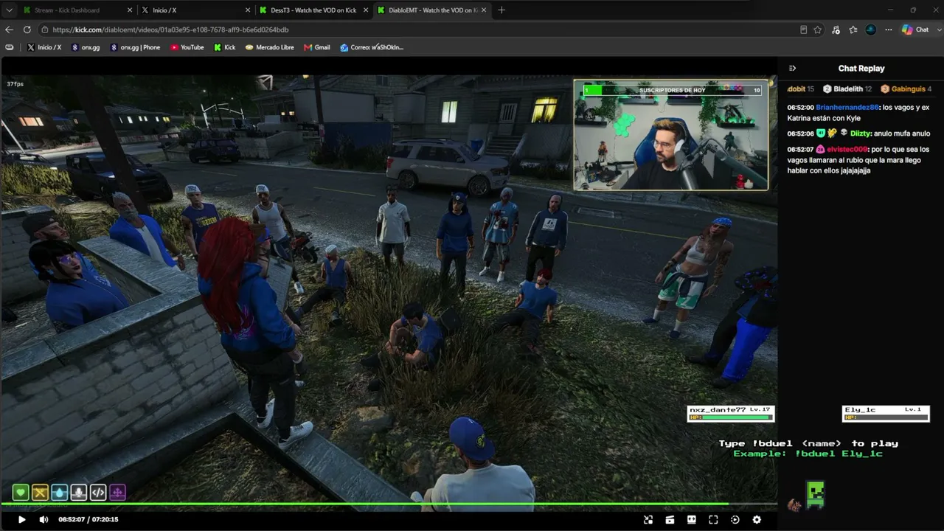Click username Brianhernandez86 in chat
Screen dimensions: 944x531
click(x=847, y=108)
